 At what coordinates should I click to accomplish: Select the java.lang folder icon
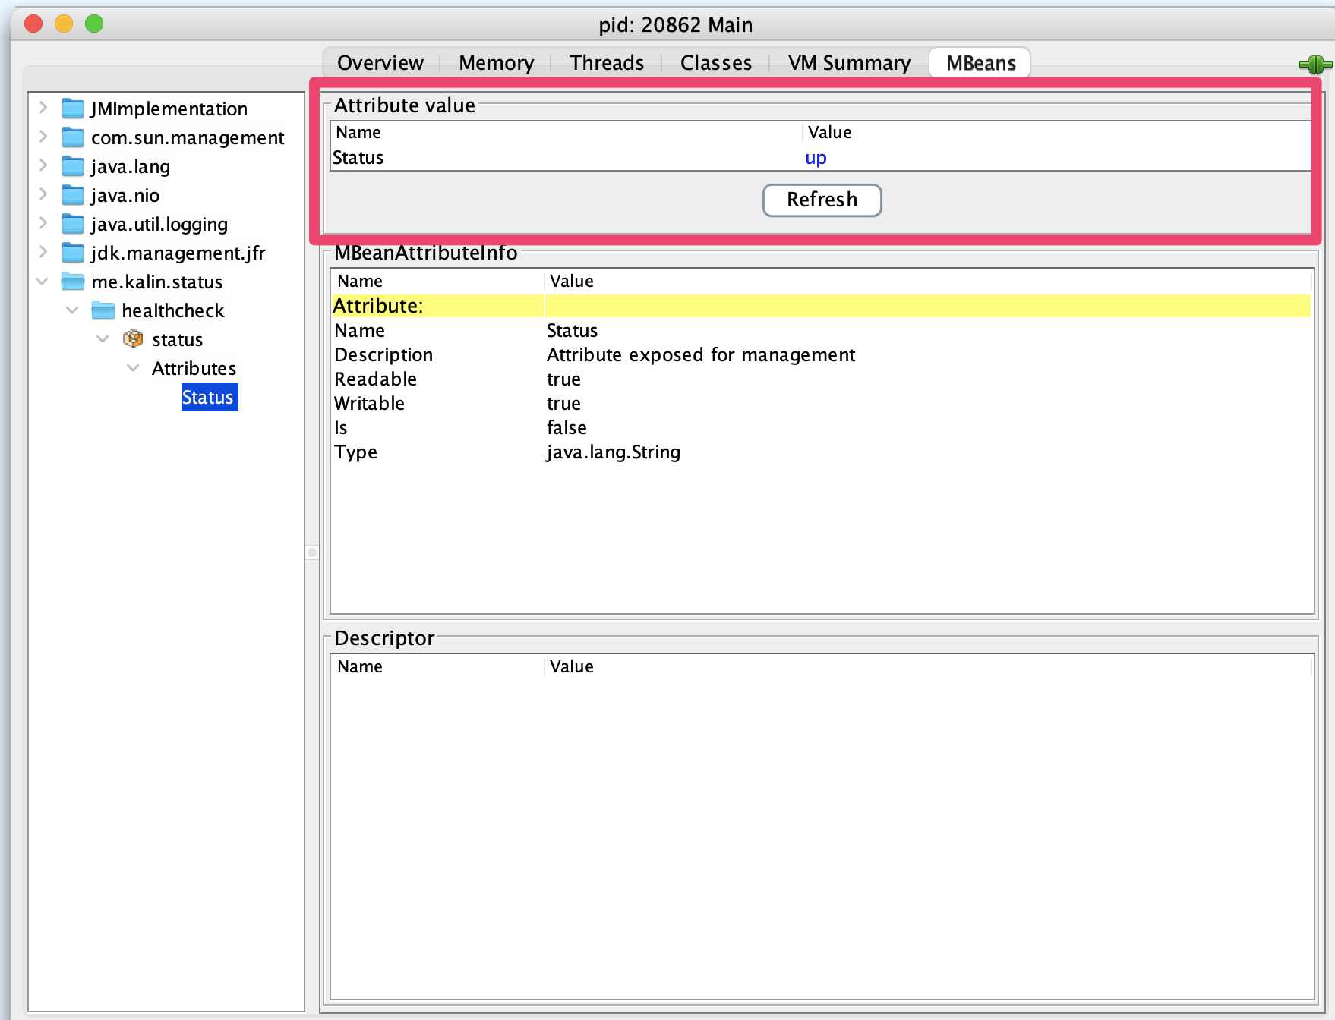73,166
